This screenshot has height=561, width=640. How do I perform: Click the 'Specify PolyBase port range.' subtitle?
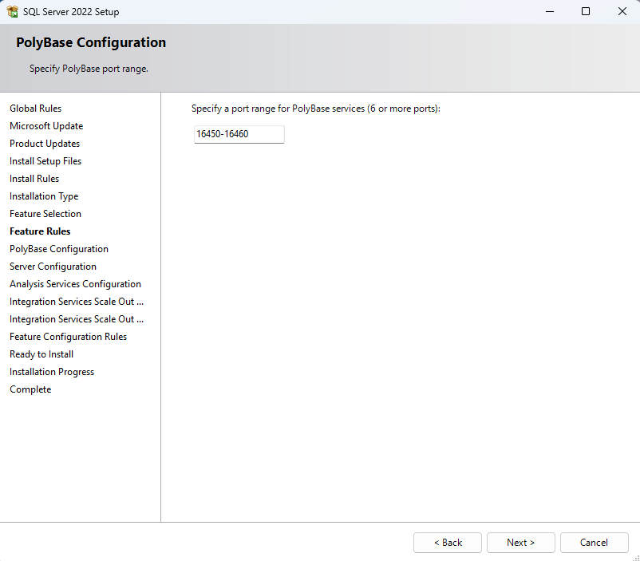pyautogui.click(x=89, y=69)
